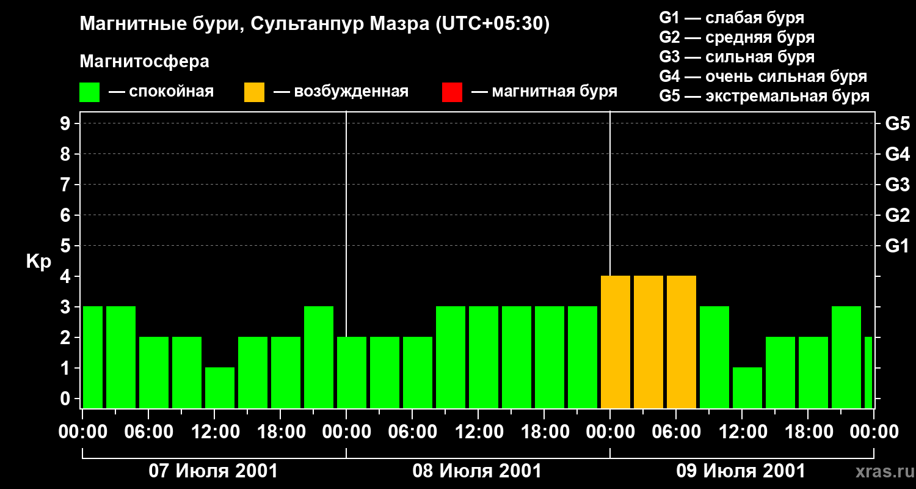Screen dimensions: 916x489
Task: Click the "— спокойная" legend label
Action: pos(161,92)
